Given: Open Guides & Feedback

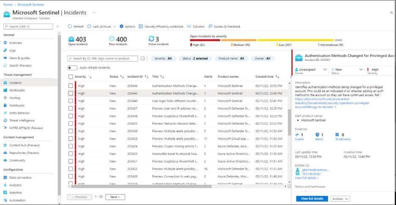Looking at the screenshot, I should coord(224,27).
